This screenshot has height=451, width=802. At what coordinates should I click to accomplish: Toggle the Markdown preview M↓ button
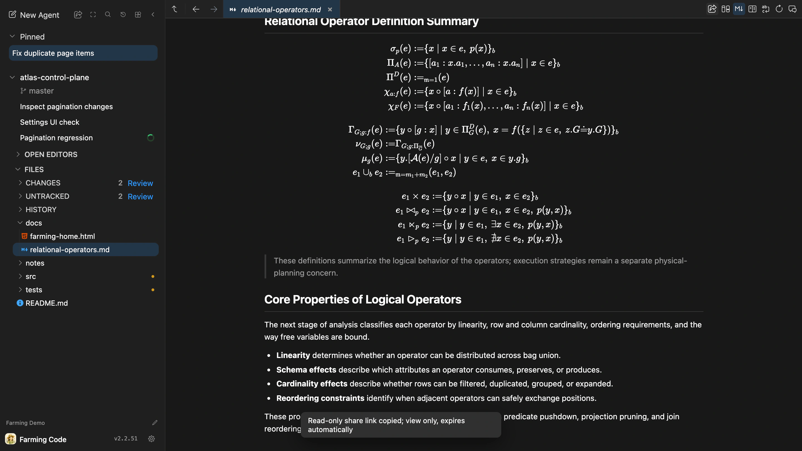(739, 9)
